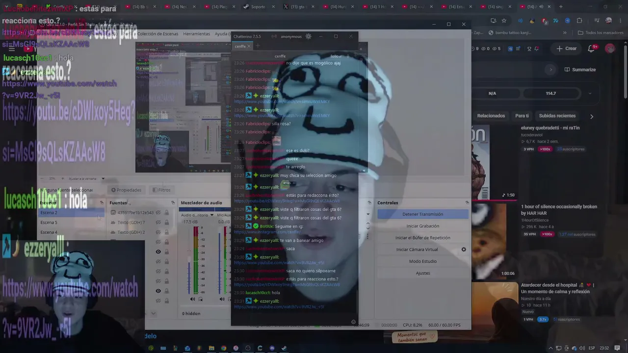Click the Chatterino streamer mode icon beside anonymous
Screen dimensions: 628x353
point(274,36)
